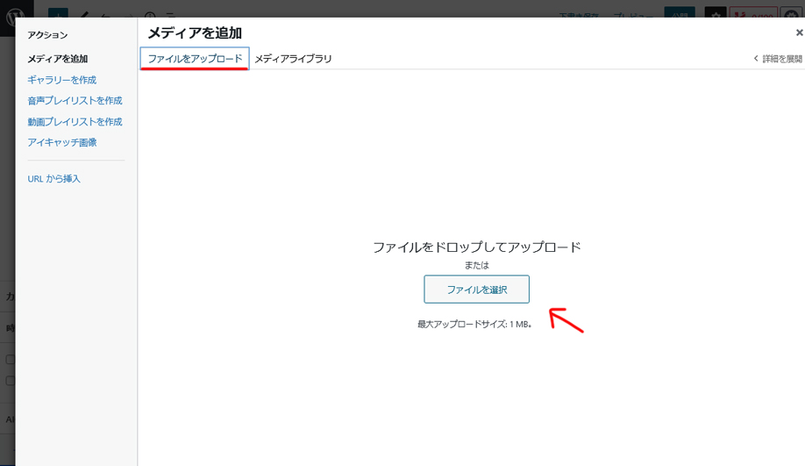Choose URL から挿入 in the sidebar
Viewport: 805px width, 466px height.
point(53,179)
